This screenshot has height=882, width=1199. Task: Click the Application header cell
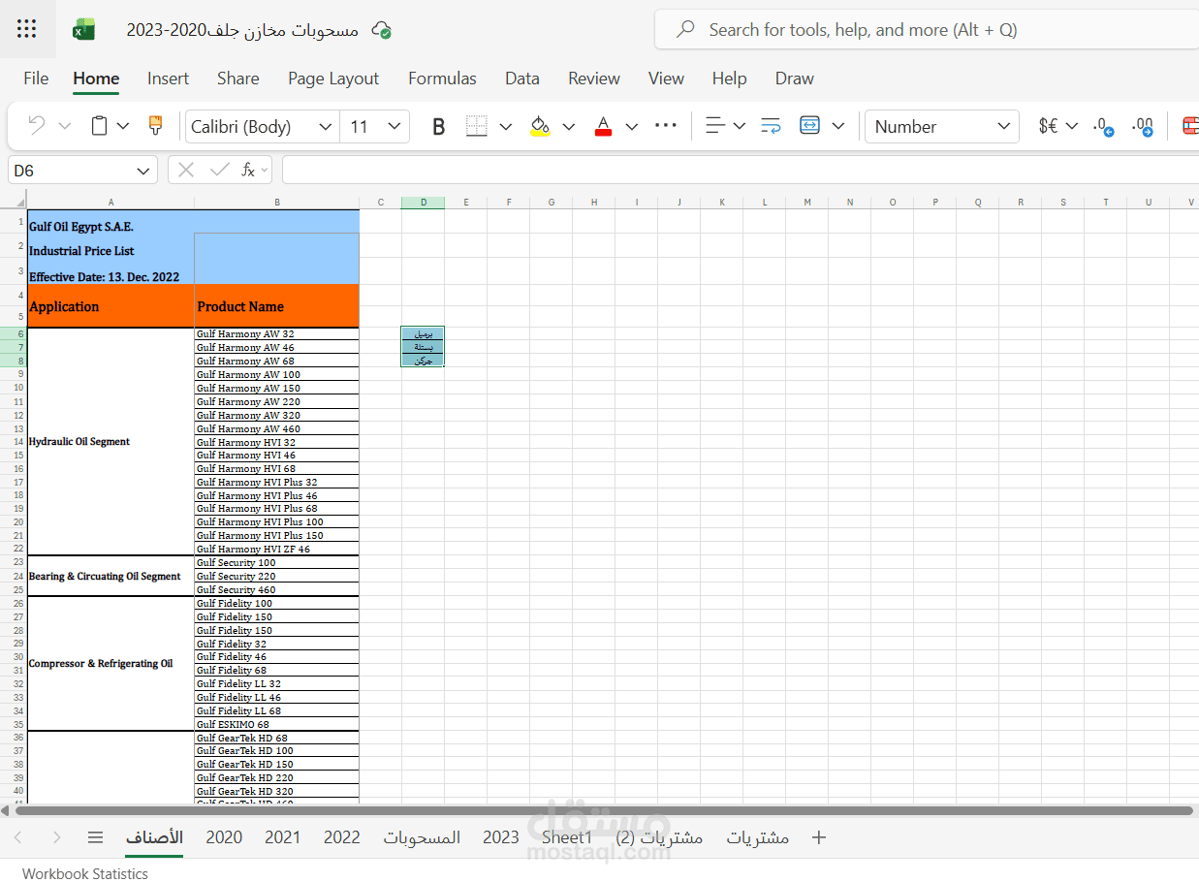[111, 306]
